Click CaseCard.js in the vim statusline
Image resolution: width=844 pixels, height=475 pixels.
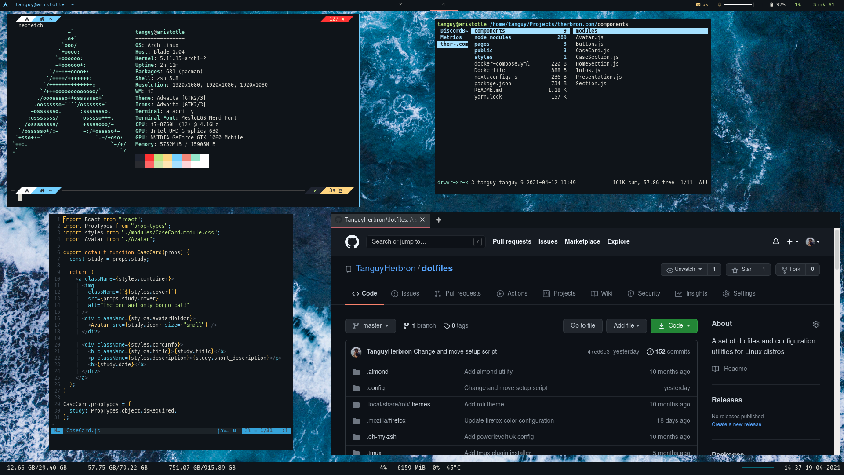(83, 431)
